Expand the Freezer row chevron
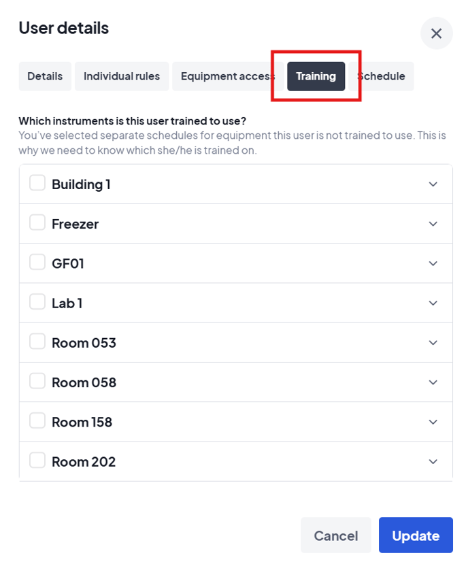 point(433,224)
